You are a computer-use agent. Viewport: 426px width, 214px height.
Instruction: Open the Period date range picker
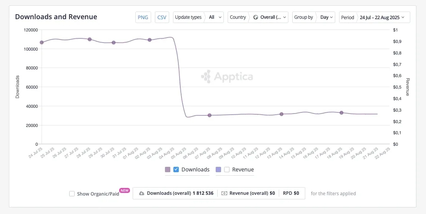point(374,17)
